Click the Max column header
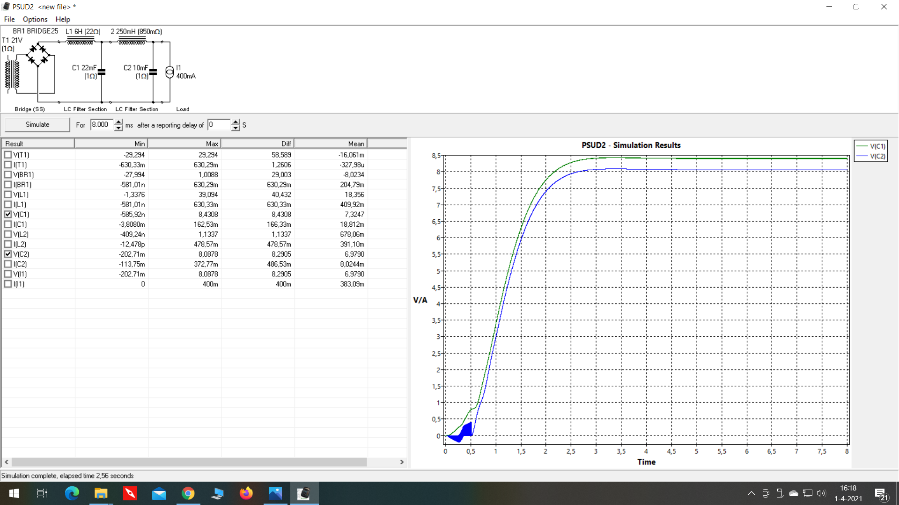The image size is (899, 505). pyautogui.click(x=184, y=144)
